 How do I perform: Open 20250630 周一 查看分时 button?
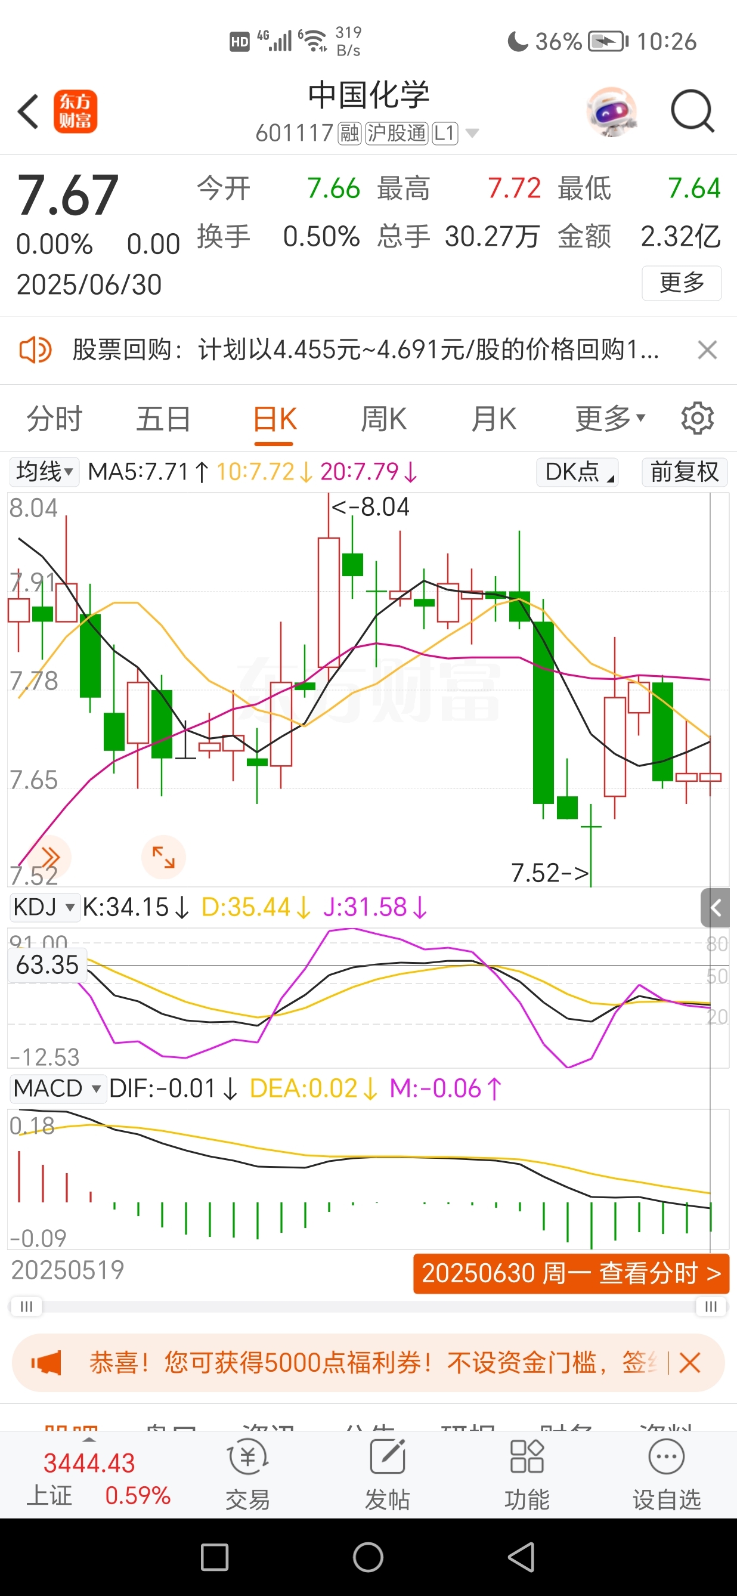(x=571, y=1274)
